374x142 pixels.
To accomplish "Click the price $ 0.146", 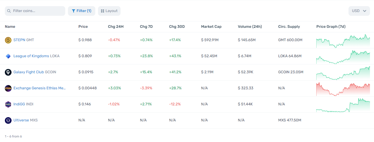I will 85,104.
